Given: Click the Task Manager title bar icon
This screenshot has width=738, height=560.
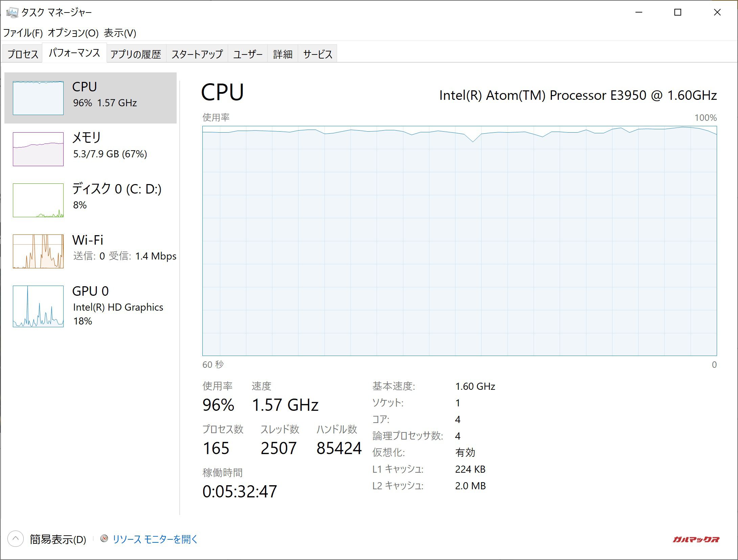Looking at the screenshot, I should [x=12, y=13].
